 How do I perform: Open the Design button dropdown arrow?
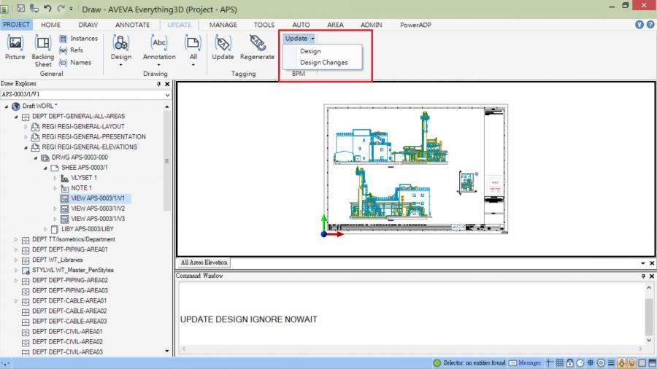pyautogui.click(x=120, y=65)
